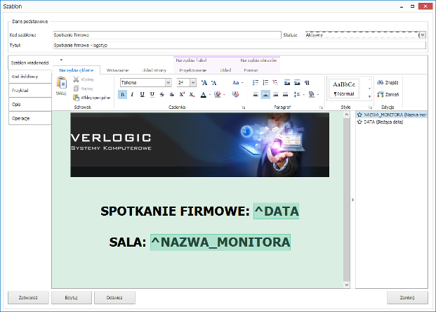
Task: Click the Zamień (replace) icon
Action: (379, 94)
